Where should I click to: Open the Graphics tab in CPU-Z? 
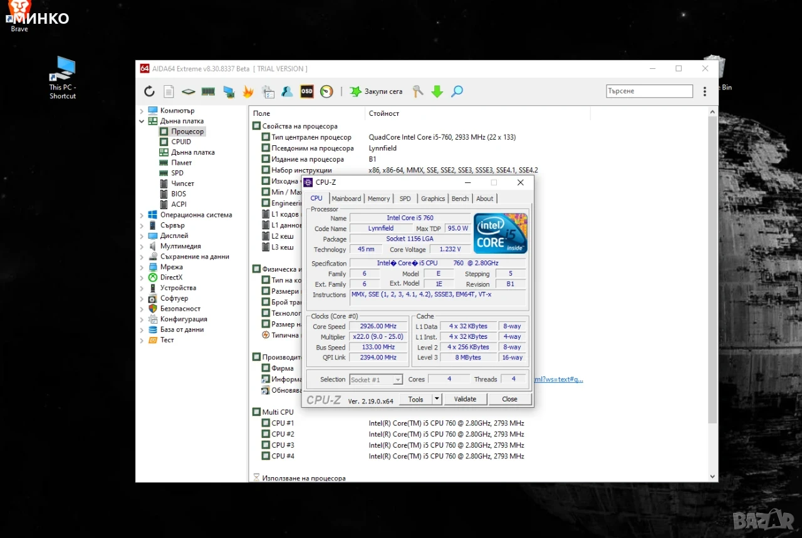click(433, 199)
